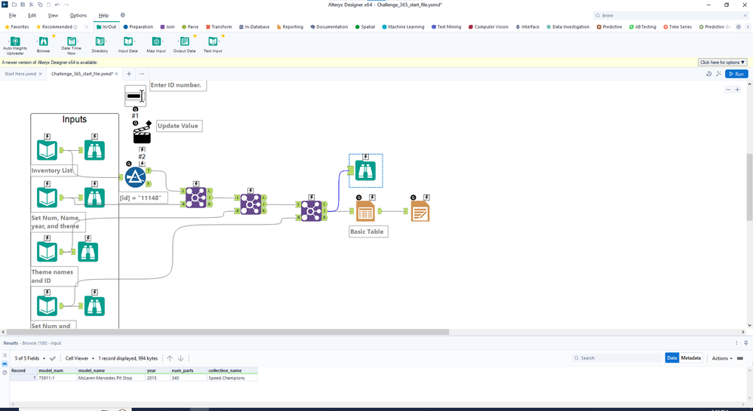Screen dimensions: 753x411
Task: Select the Map Input tool
Action: [x=156, y=44]
